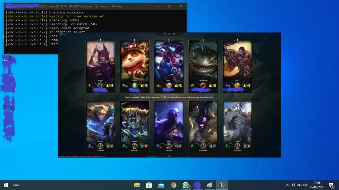Click Vayne's orange round mastery emblem
The height and width of the screenshot is (190, 339).
tap(169, 85)
